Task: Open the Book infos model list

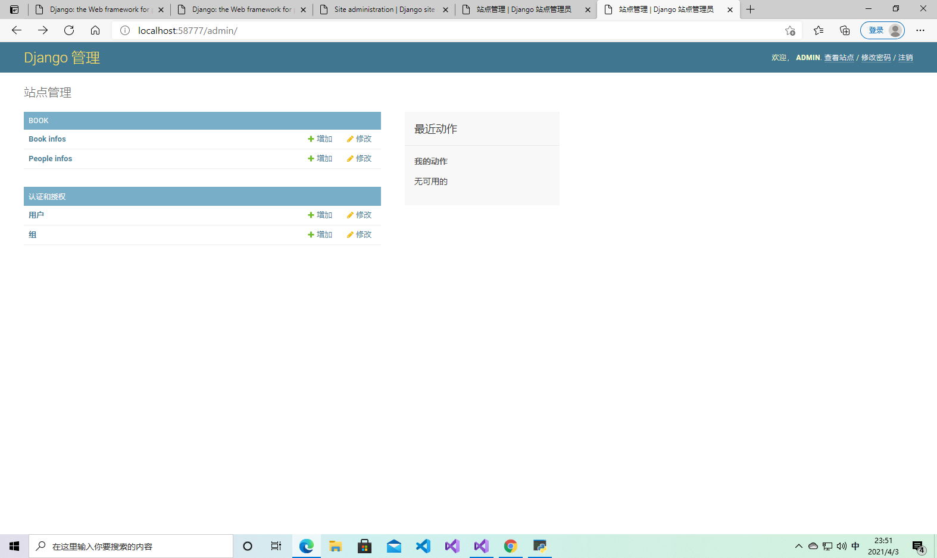Action: (x=47, y=139)
